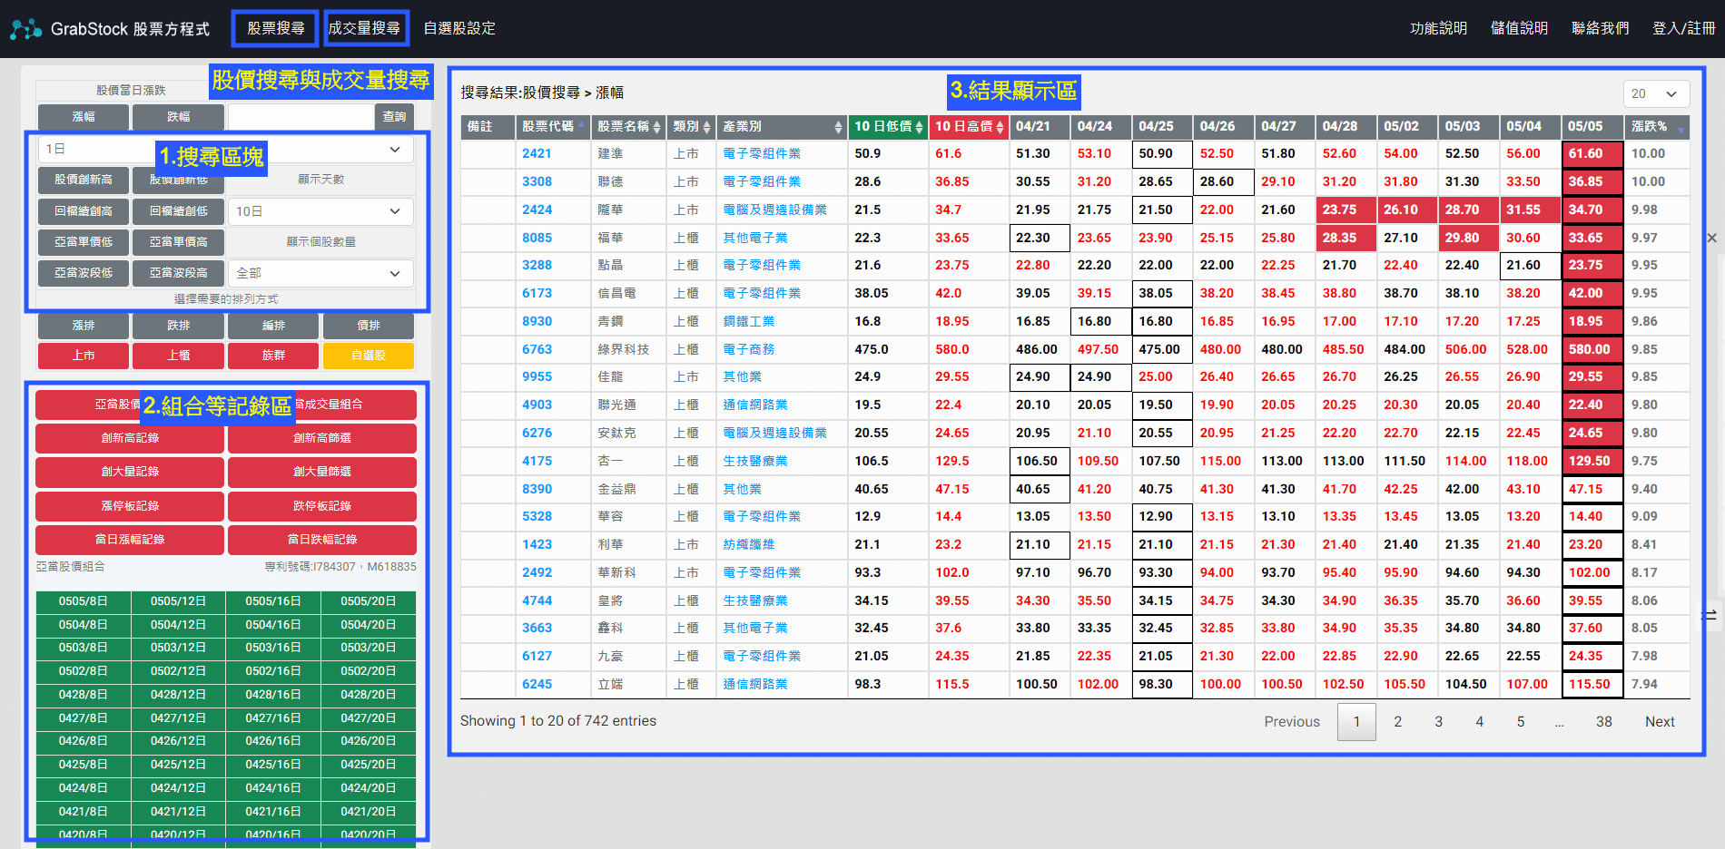The height and width of the screenshot is (849, 1725).
Task: Click the 回檔續創高 button
Action: pos(84,211)
